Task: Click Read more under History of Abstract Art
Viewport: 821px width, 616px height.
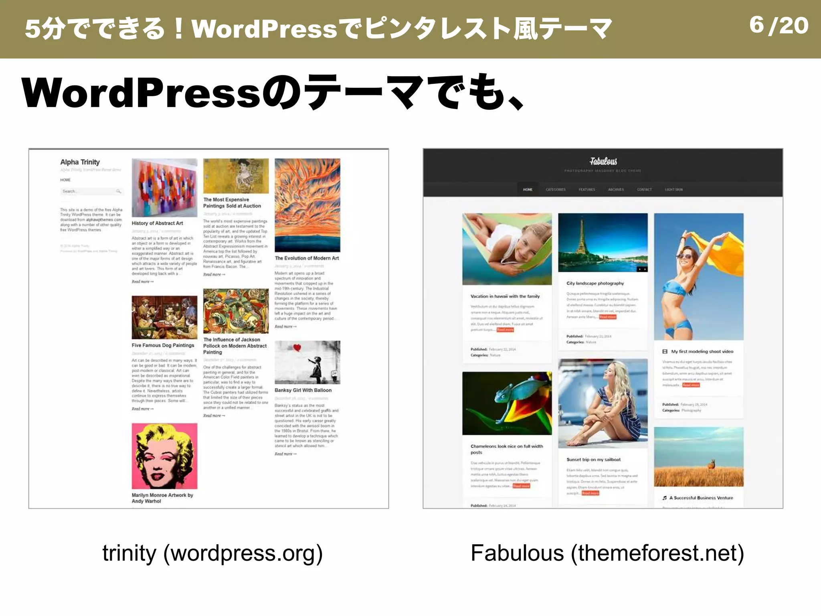Action: (142, 282)
